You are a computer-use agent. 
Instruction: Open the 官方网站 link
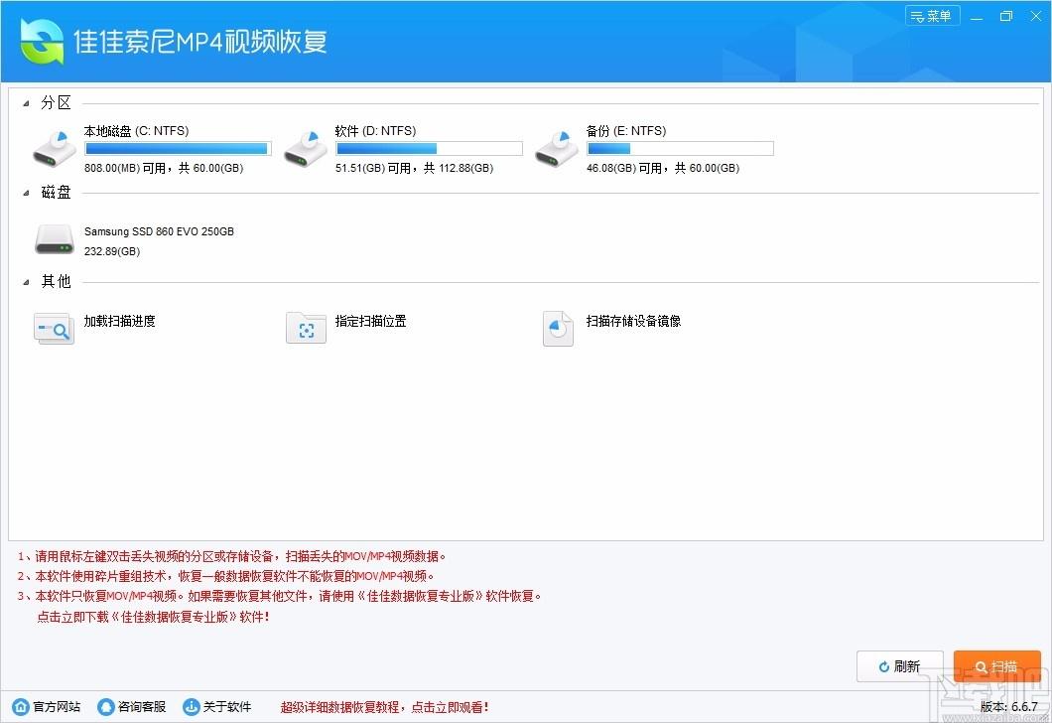click(x=57, y=707)
